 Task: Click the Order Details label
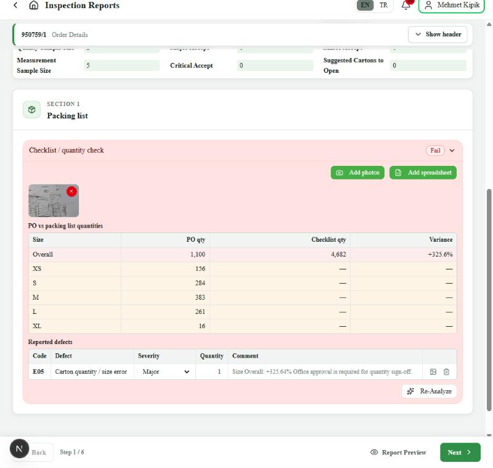[x=70, y=35]
